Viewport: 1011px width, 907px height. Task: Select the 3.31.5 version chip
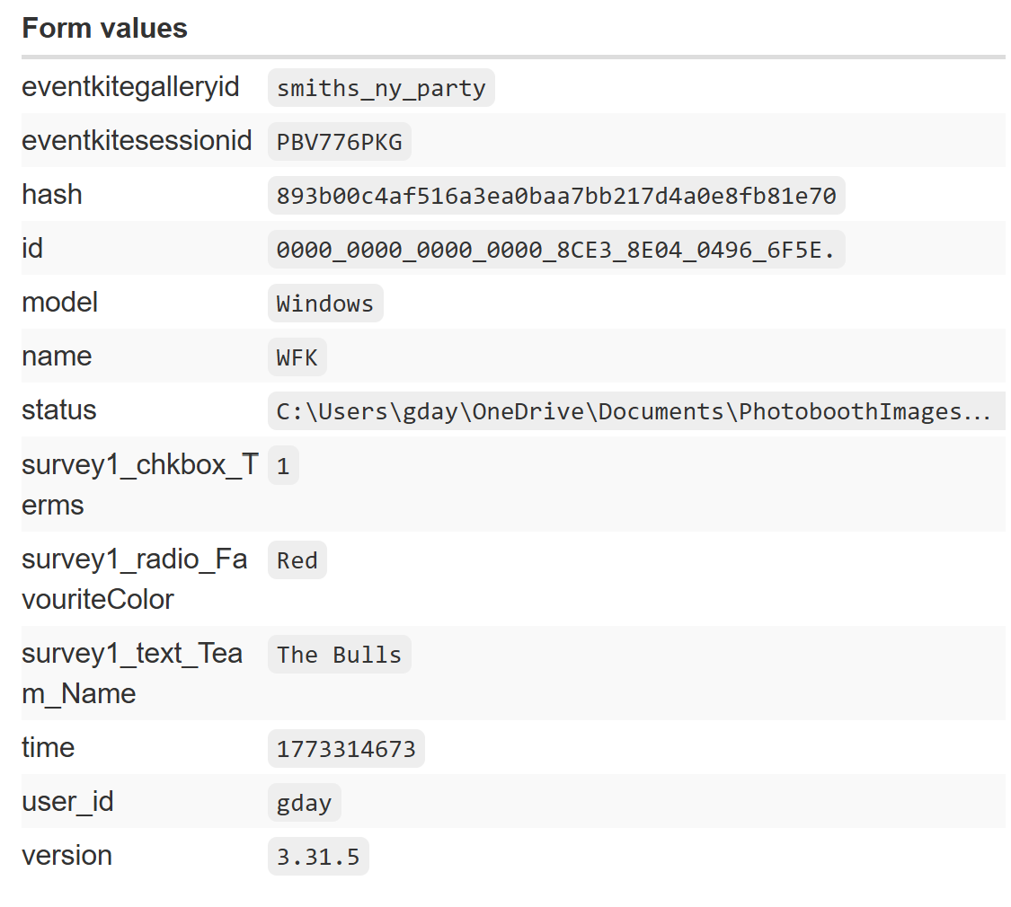tap(318, 856)
